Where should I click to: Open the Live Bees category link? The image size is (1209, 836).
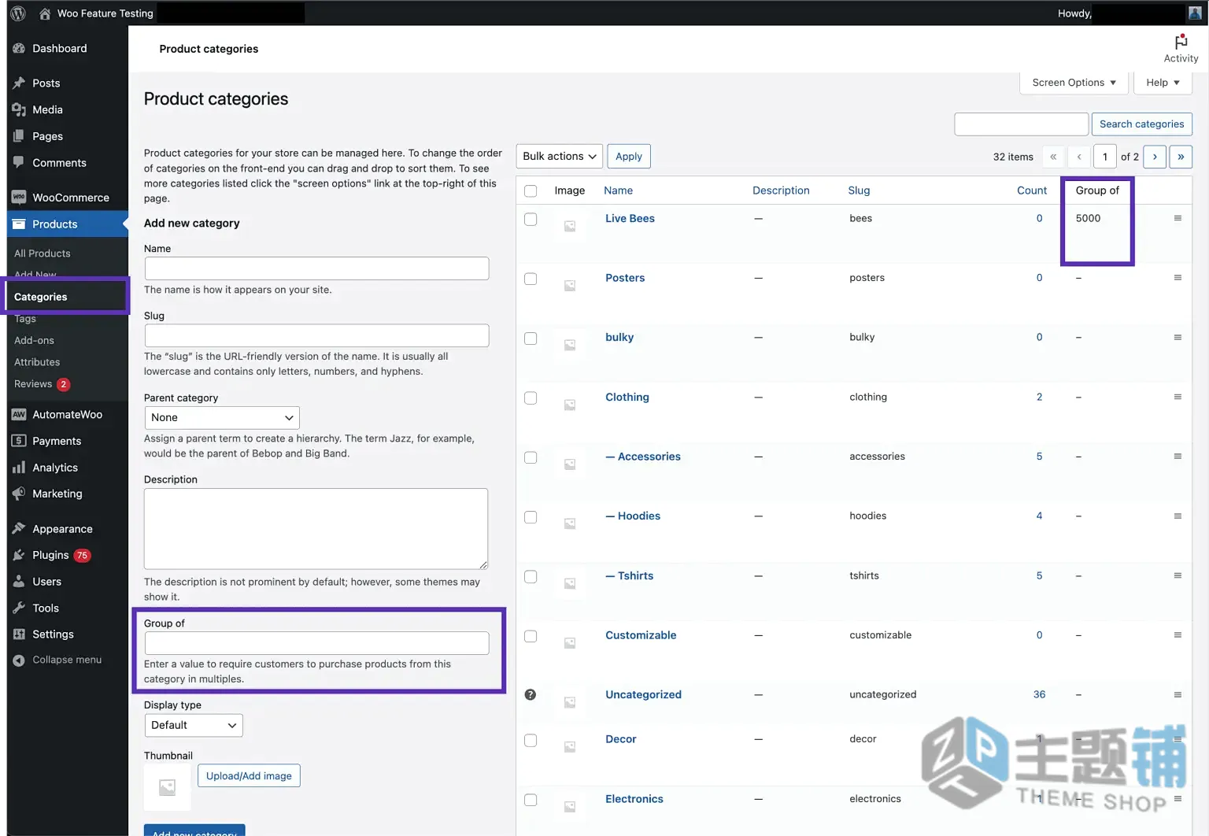tap(630, 218)
